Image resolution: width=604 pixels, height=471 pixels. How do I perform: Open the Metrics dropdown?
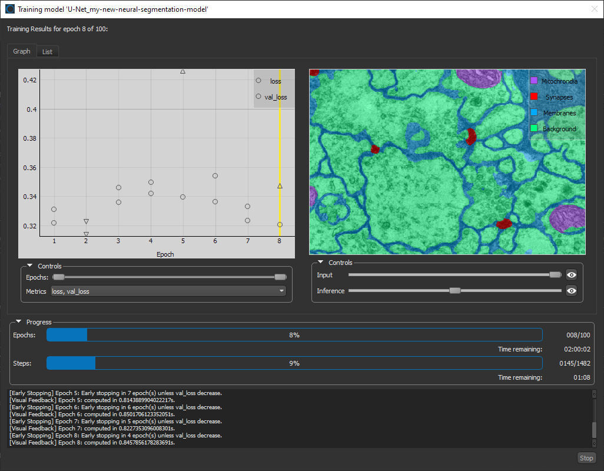[168, 291]
